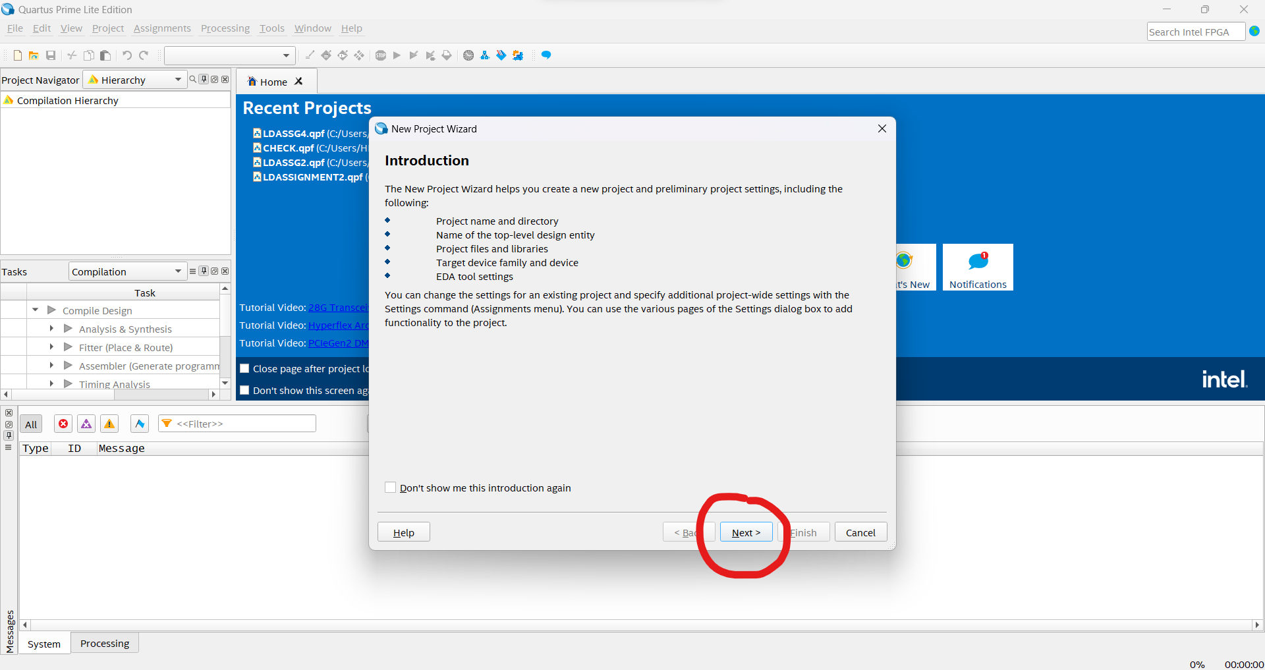Click the Next button in wizard

pyautogui.click(x=746, y=532)
